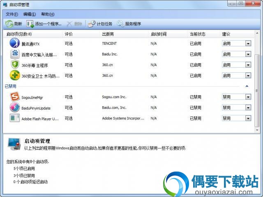
Task: Click the 0 个启动项延迟启动 summary line
Action: click(x=30, y=182)
